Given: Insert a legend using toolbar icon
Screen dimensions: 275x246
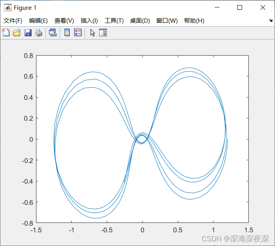Looking at the screenshot, I should coord(78,33).
